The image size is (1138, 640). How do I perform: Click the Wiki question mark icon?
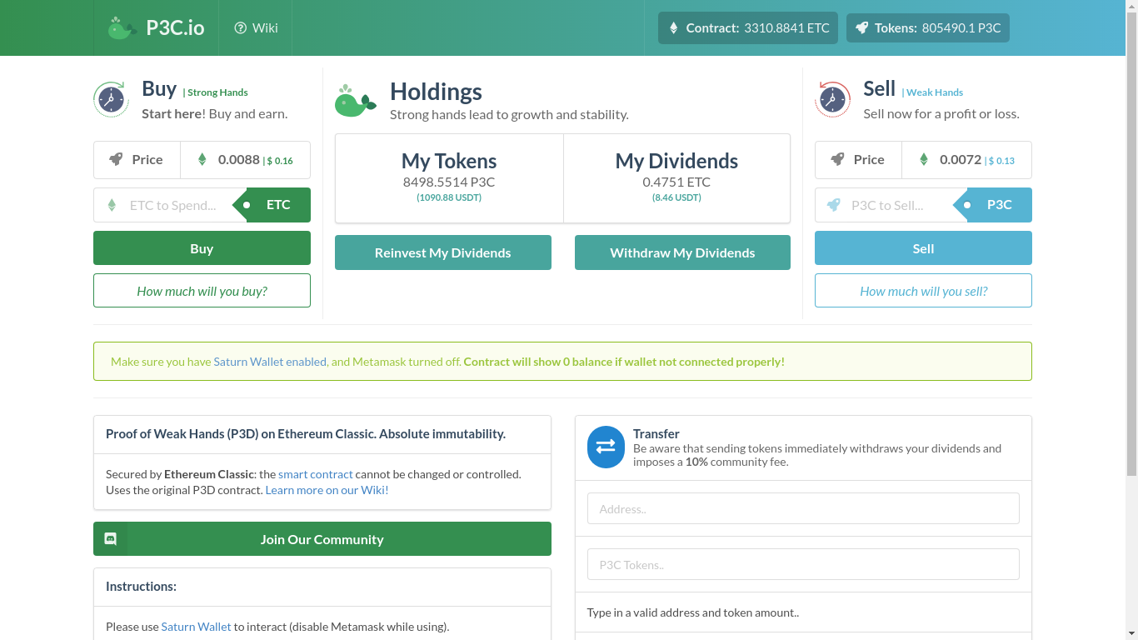coord(241,27)
